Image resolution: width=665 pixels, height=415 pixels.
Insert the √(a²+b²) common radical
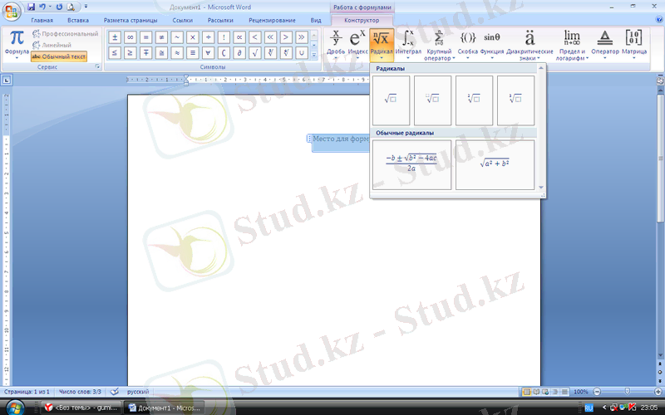pyautogui.click(x=495, y=164)
